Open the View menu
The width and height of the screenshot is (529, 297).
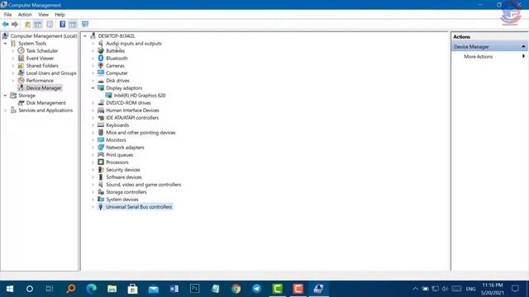click(x=43, y=15)
